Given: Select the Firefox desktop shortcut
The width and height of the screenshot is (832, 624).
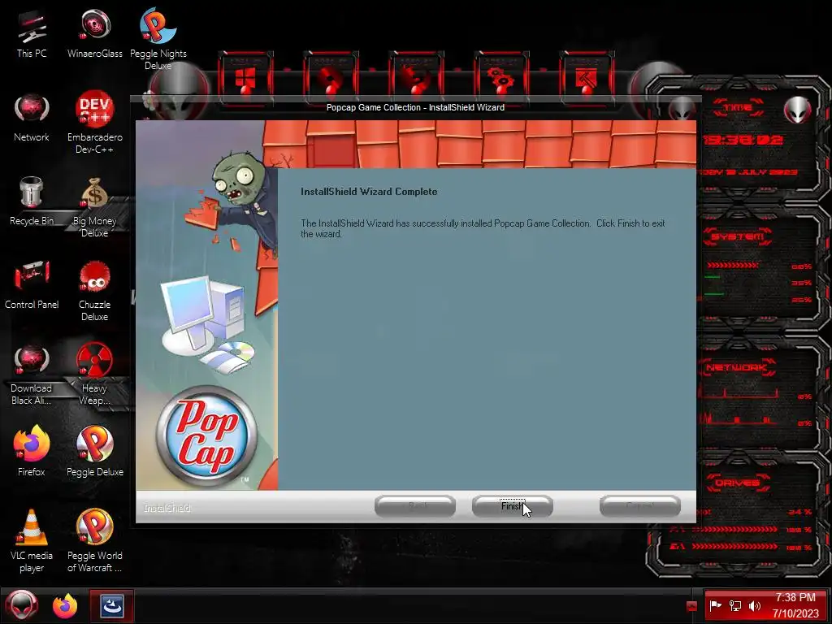Looking at the screenshot, I should coord(32,452).
